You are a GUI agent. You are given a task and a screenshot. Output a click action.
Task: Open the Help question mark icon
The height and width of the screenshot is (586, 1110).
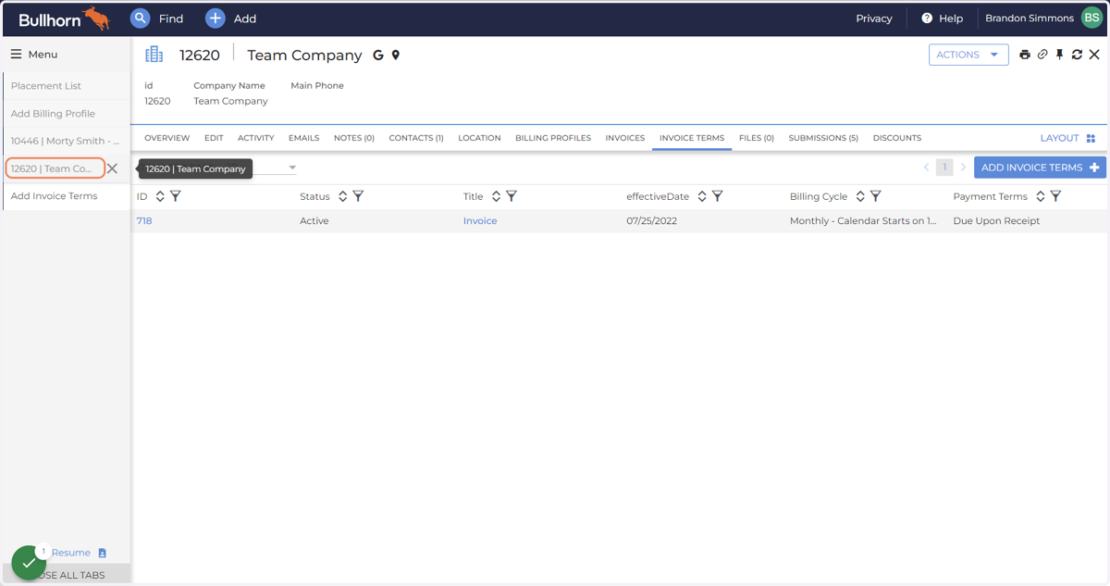(927, 18)
